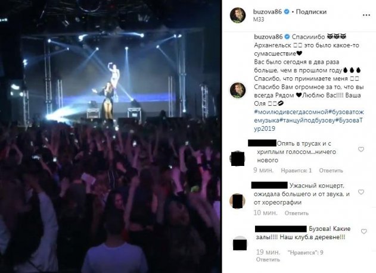The width and height of the screenshot is (376, 273).
Task: Play the concert video
Action: pos(110,136)
